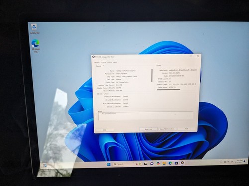
Task: Click the Main Driver file name value
Action: [183, 70]
